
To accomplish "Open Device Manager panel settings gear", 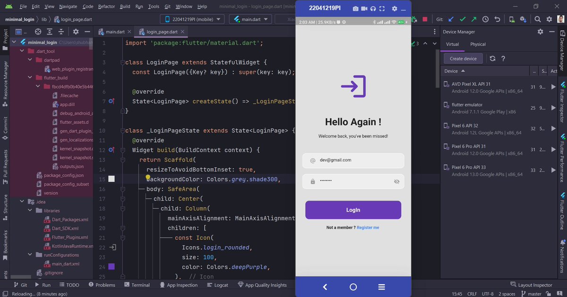I will (541, 32).
